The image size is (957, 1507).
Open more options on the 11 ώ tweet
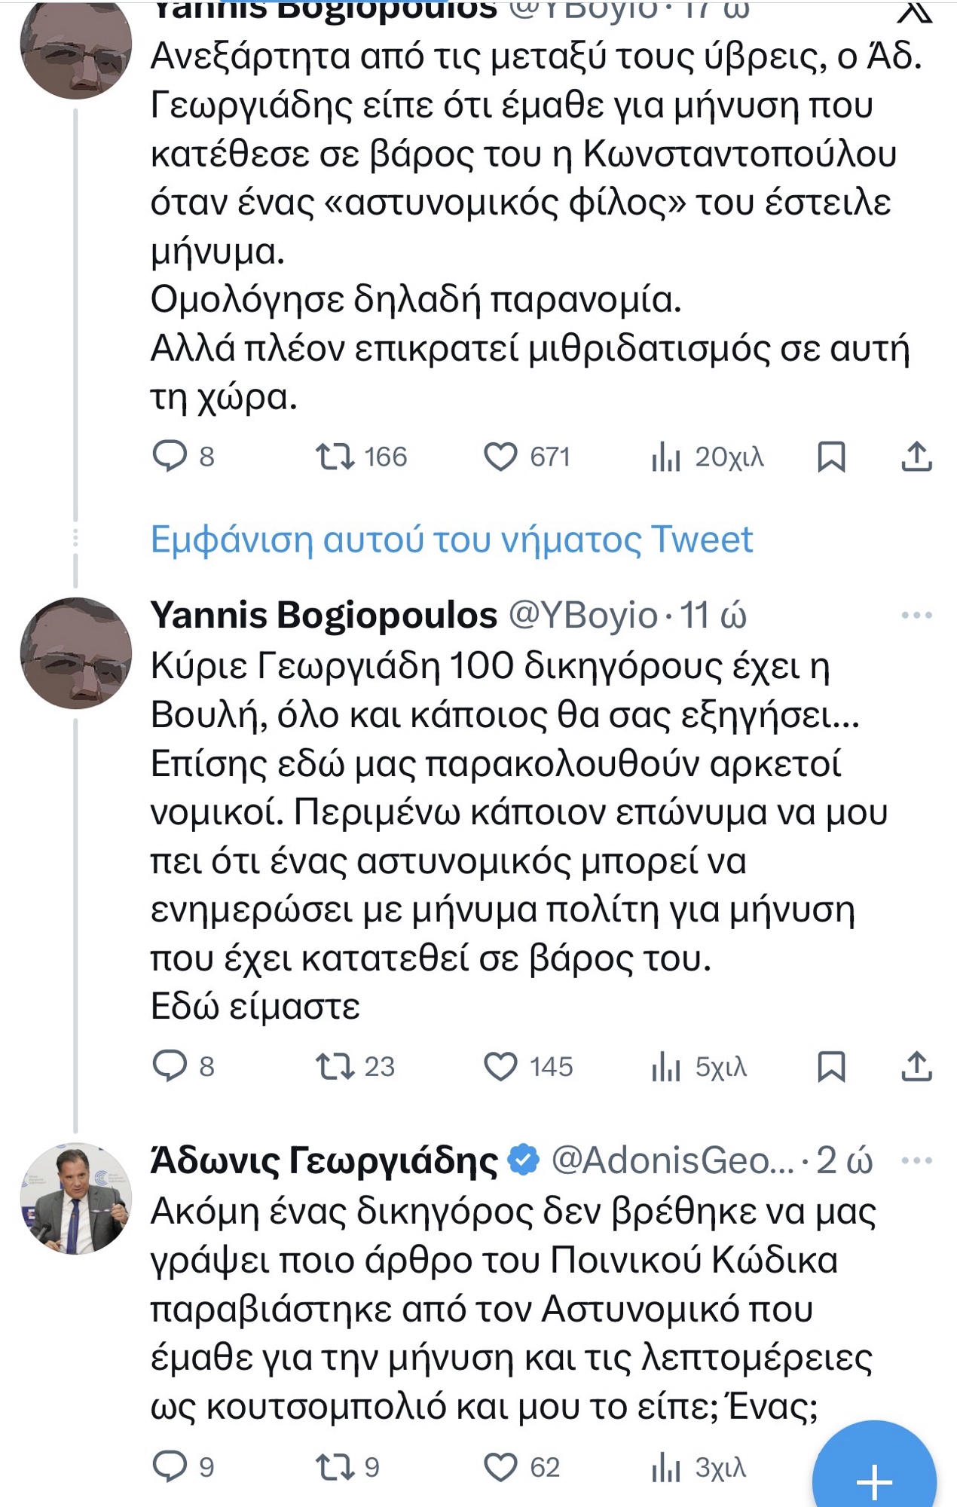[916, 616]
